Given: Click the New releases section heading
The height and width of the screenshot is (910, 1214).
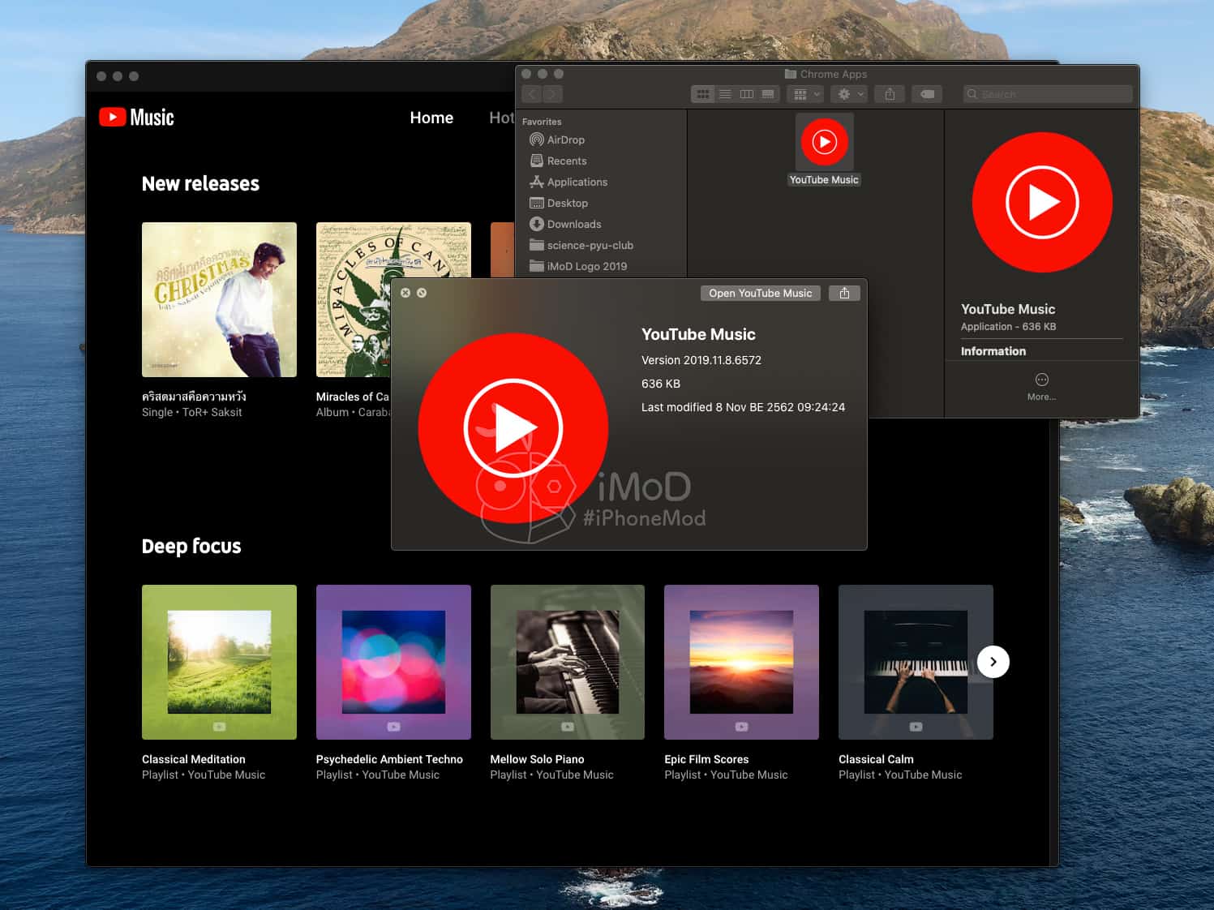Looking at the screenshot, I should click(x=200, y=184).
